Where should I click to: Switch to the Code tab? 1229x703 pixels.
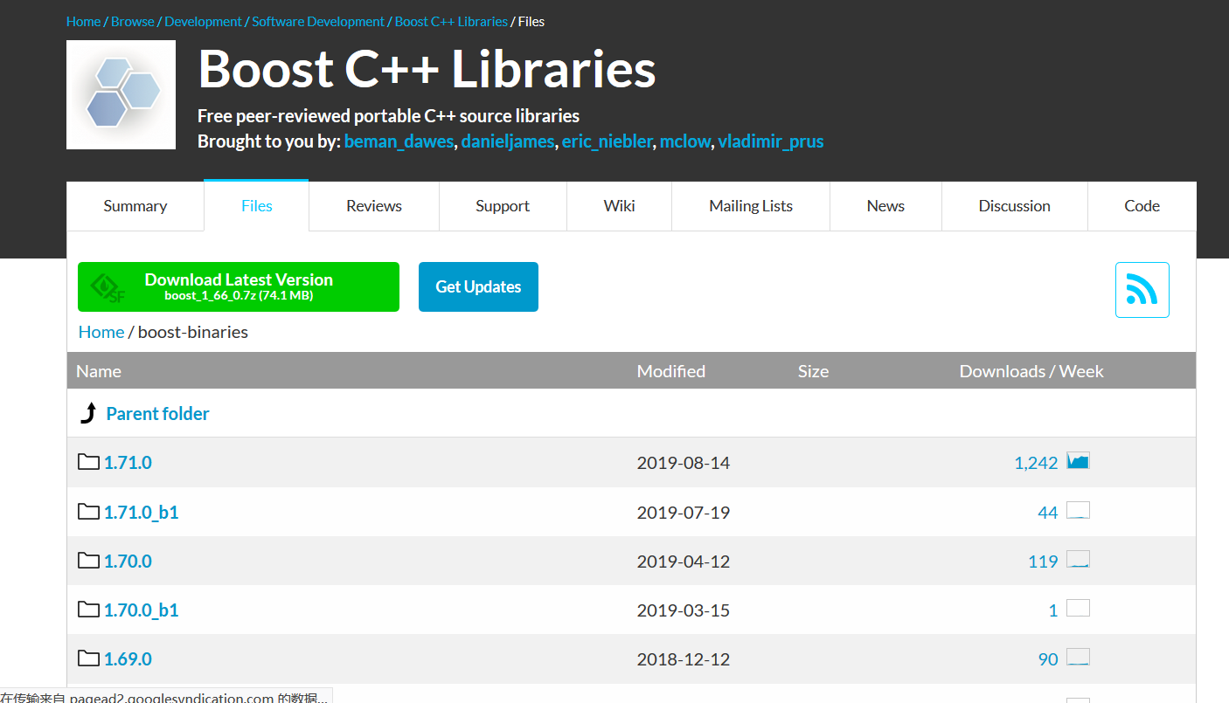[x=1142, y=205]
